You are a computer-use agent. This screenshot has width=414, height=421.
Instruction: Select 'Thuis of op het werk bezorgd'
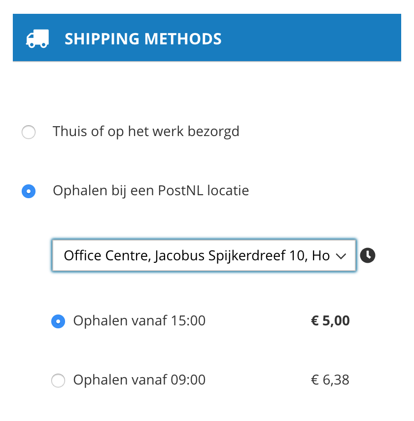point(29,132)
